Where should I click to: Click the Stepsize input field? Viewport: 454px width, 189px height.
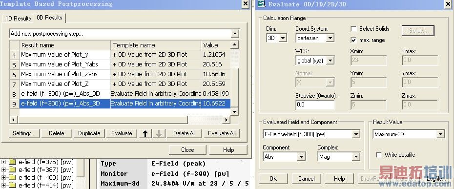(315, 105)
